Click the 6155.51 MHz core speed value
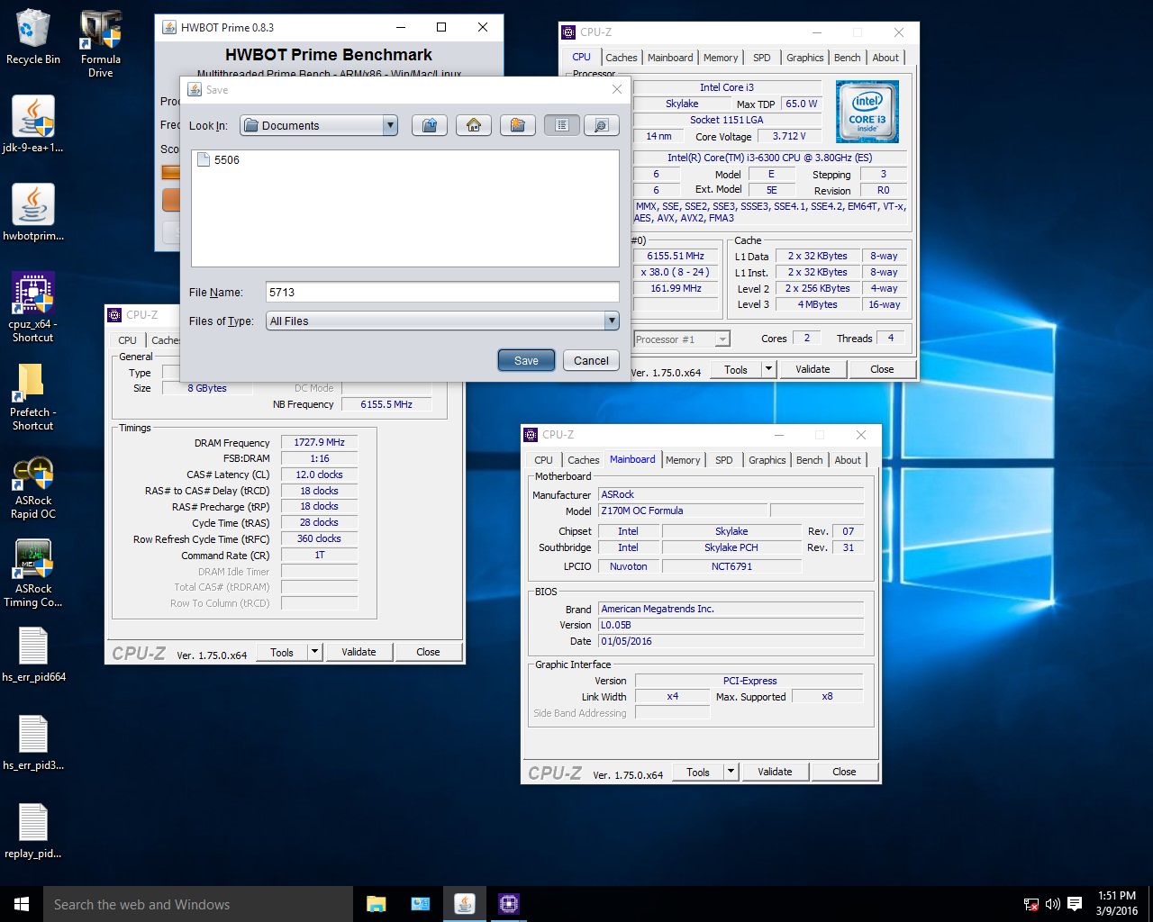The image size is (1153, 922). (676, 256)
